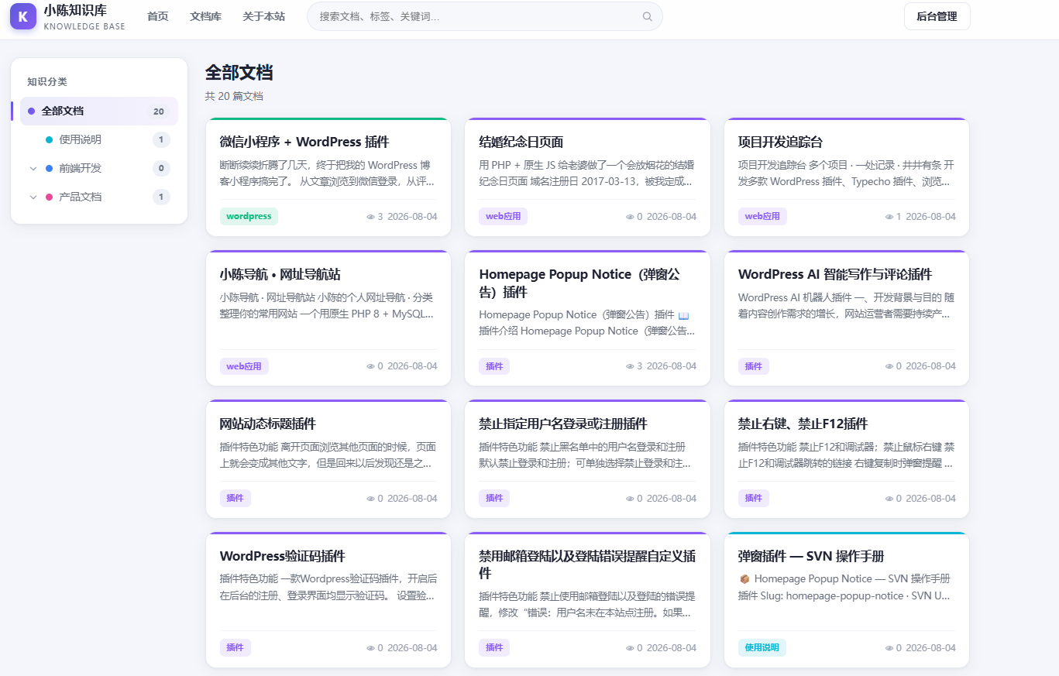Click the book emoji in Homepage Popup Notice description
Image resolution: width=1059 pixels, height=676 pixels.
pos(683,315)
